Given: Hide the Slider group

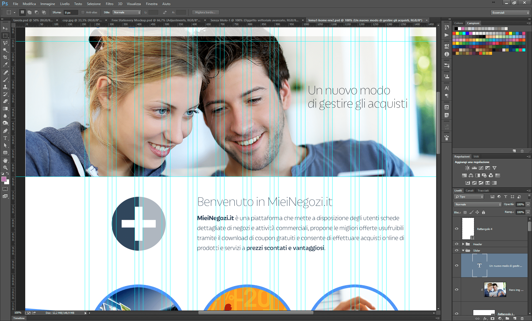Looking at the screenshot, I should pos(457,250).
